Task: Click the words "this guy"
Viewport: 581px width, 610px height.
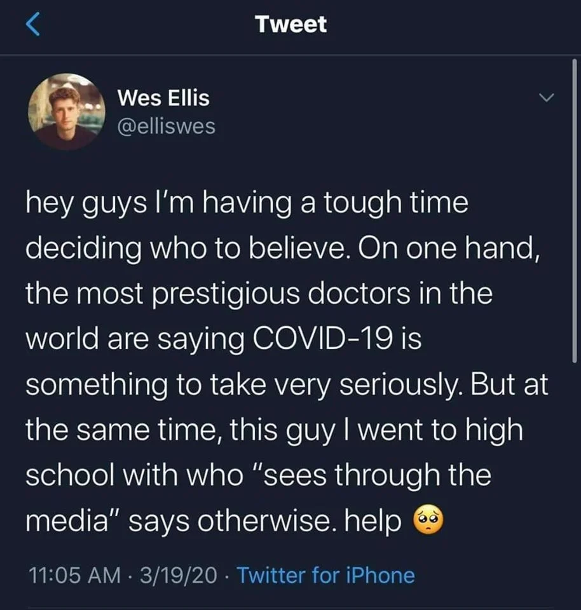Action: 282,430
